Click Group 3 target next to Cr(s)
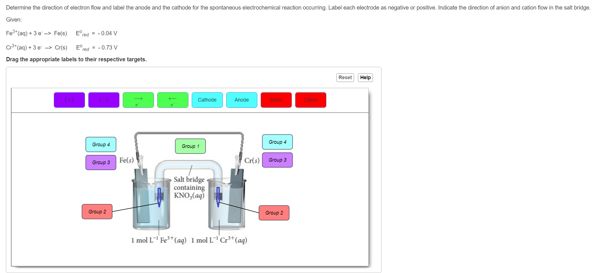This screenshot has height=273, width=596. [277, 160]
